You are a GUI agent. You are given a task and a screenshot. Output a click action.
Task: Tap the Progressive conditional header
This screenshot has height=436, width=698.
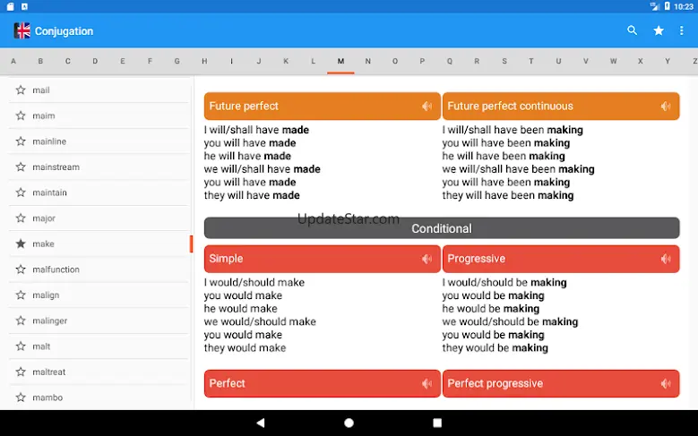coord(561,259)
